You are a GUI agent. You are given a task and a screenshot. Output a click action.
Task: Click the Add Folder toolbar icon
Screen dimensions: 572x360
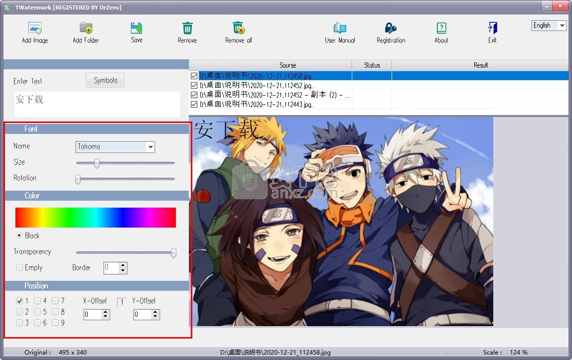click(86, 28)
